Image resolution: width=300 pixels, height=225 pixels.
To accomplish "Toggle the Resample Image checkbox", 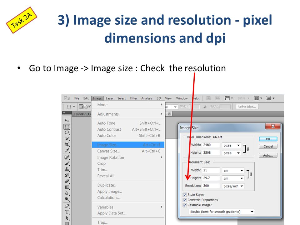I will tap(185, 205).
